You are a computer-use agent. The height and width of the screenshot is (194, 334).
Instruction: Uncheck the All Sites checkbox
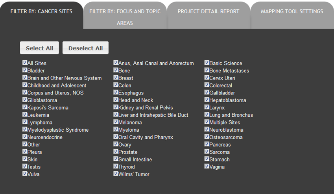pos(25,63)
